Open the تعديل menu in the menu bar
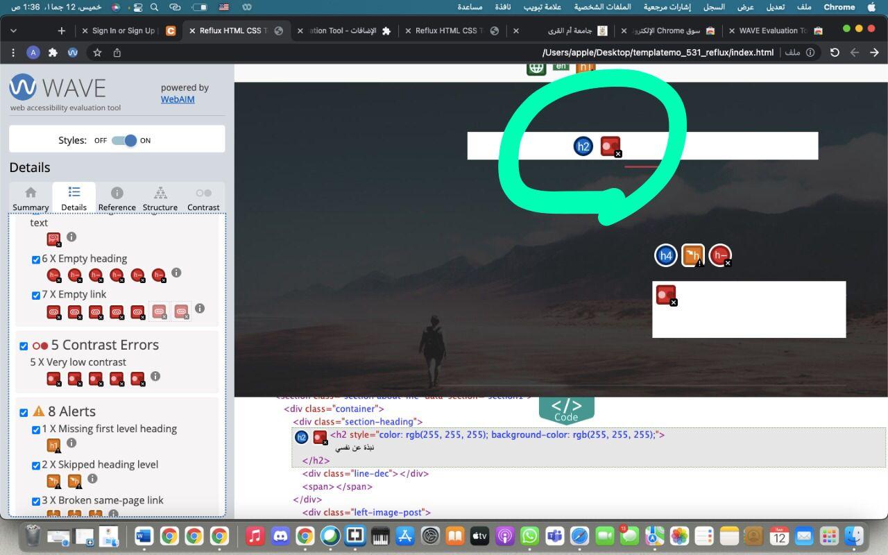888x555 pixels. coord(775,7)
